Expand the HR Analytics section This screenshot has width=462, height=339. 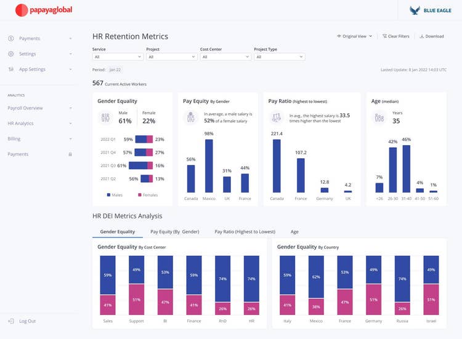click(x=70, y=123)
